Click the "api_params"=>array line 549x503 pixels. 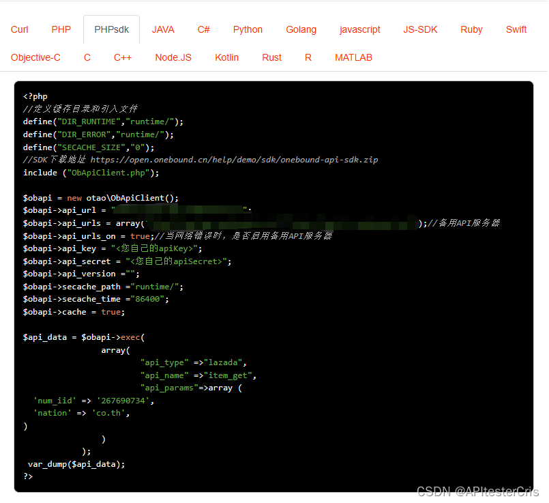191,388
